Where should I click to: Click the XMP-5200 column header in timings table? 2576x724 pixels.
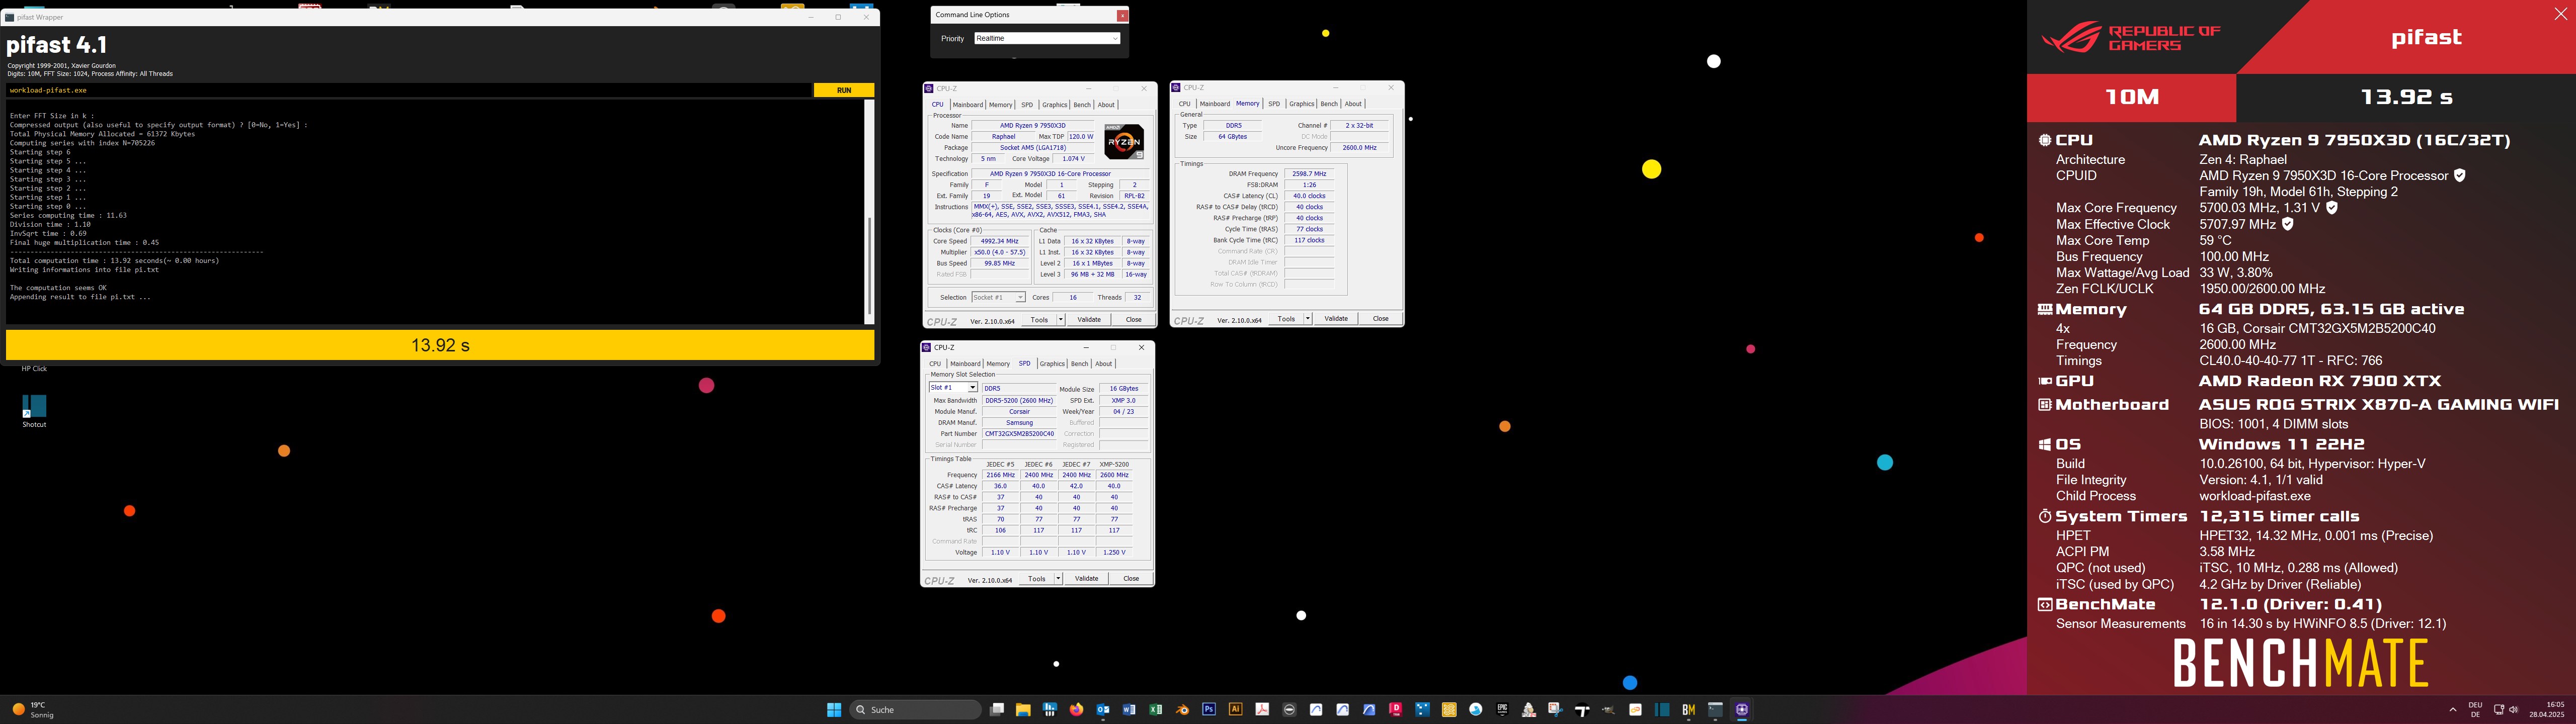click(x=1114, y=464)
